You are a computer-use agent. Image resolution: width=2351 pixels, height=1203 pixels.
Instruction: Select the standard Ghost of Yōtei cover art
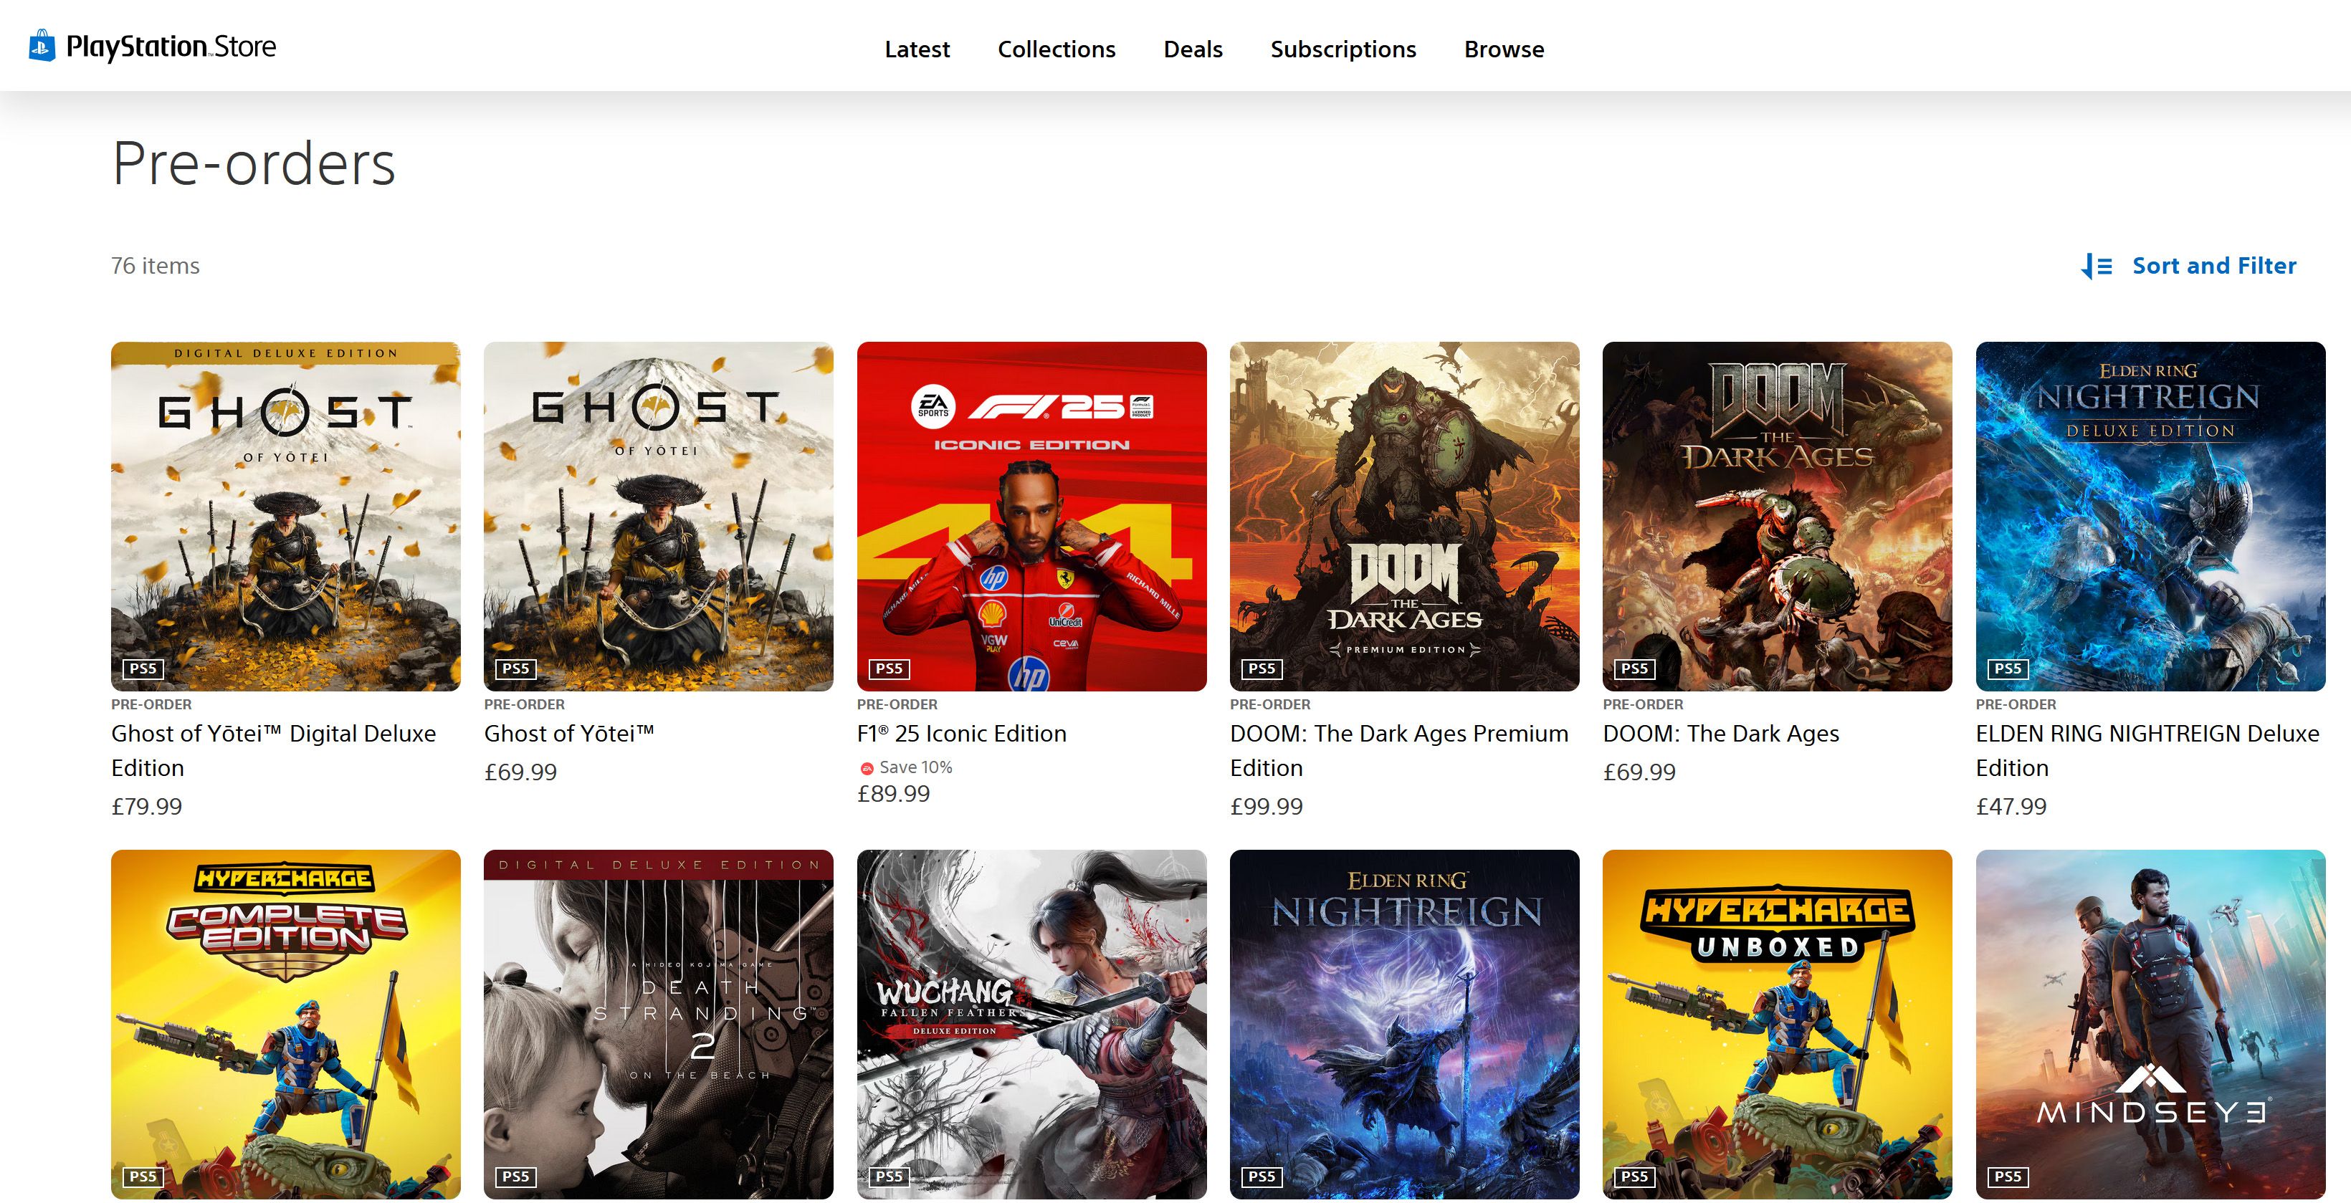click(x=658, y=516)
